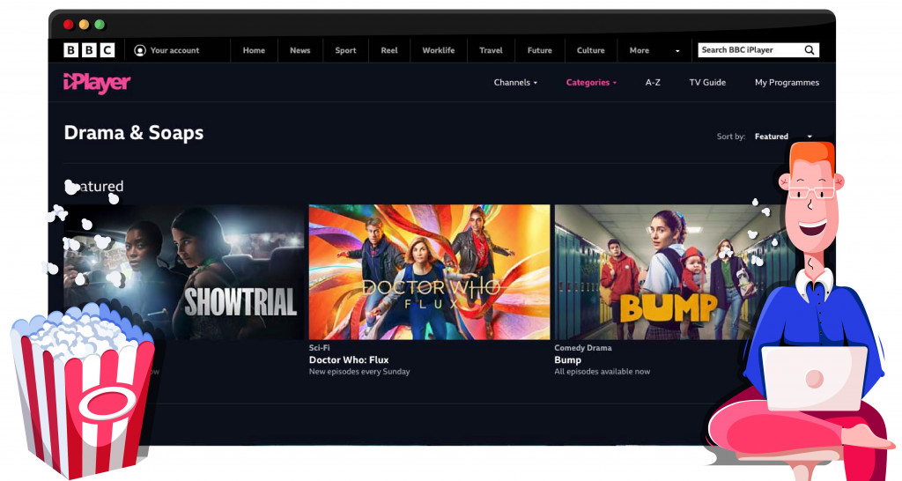Open the Showtrial thumbnail
902x481 pixels.
[184, 272]
